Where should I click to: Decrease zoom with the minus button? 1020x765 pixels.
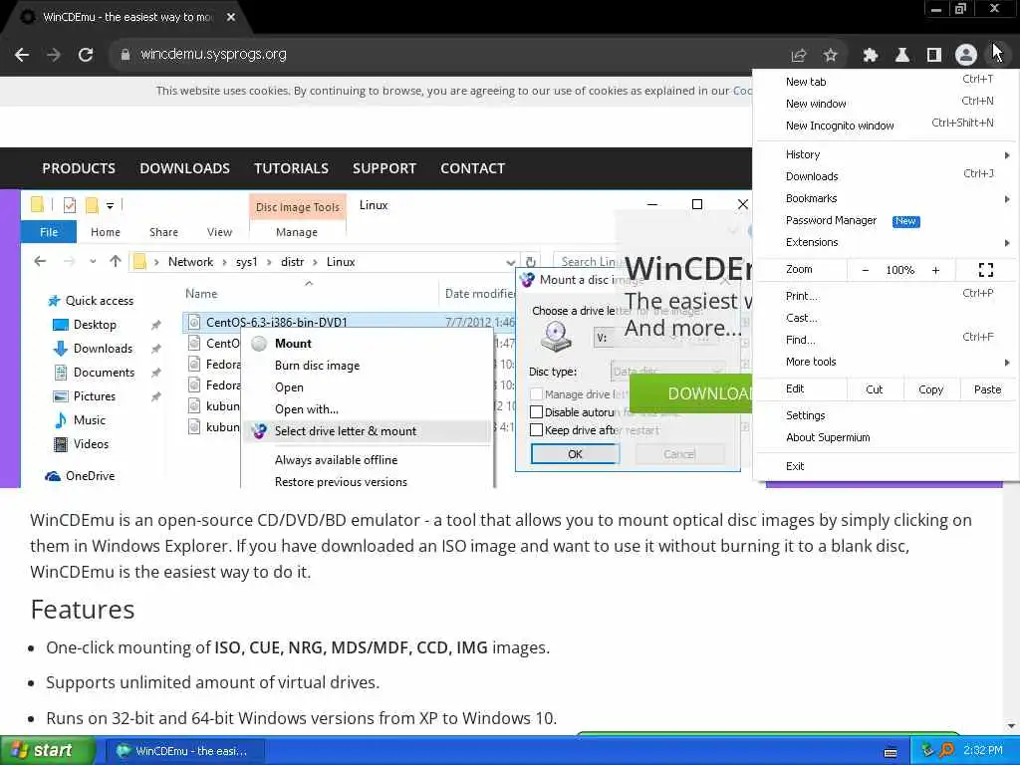pos(866,270)
